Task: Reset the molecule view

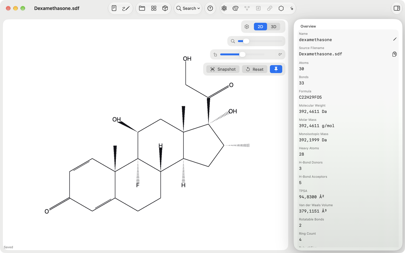Action: [x=255, y=69]
